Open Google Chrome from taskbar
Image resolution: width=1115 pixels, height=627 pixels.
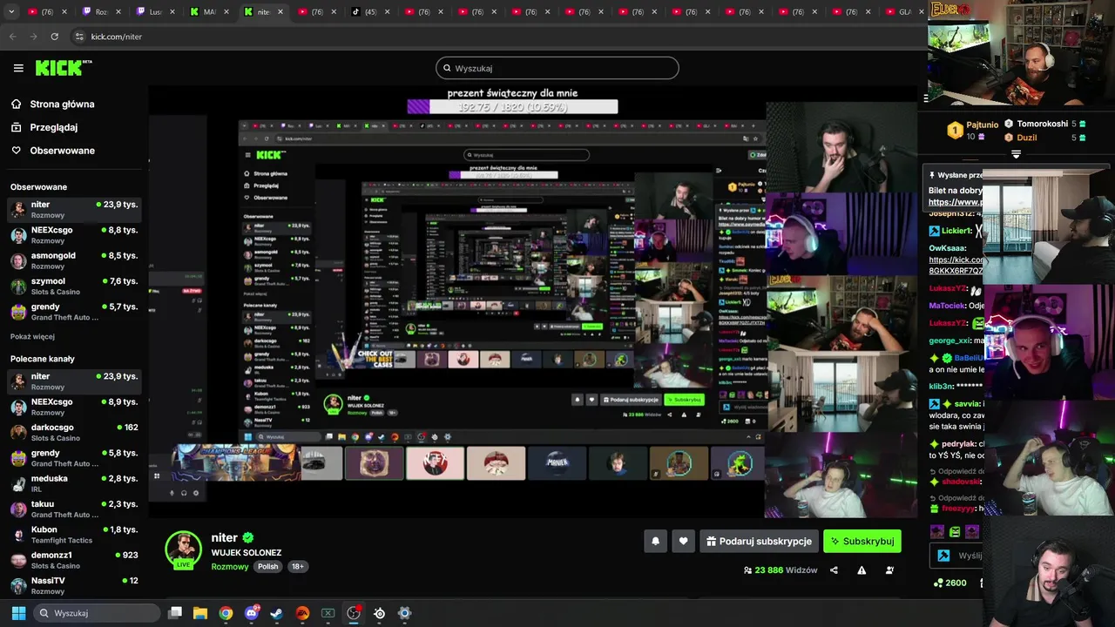pyautogui.click(x=226, y=613)
